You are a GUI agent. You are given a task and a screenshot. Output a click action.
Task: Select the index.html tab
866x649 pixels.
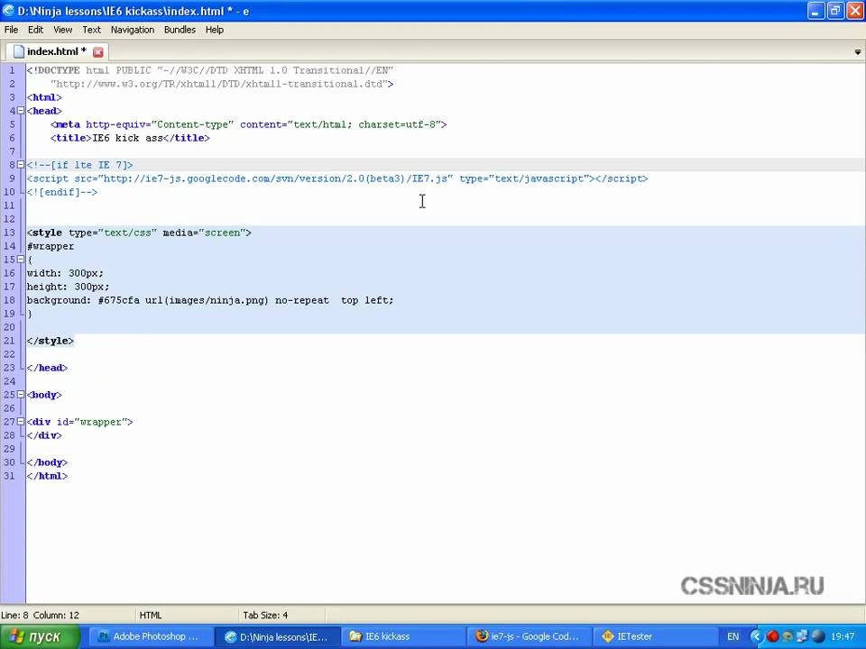(57, 51)
